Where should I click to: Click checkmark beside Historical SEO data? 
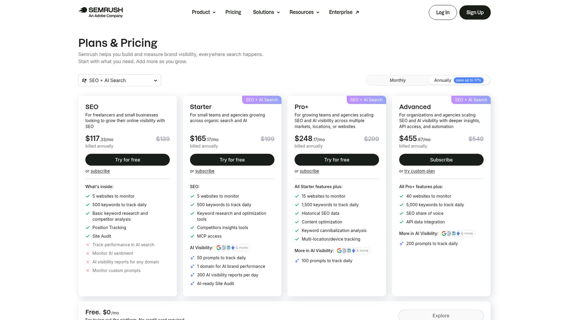[297, 213]
